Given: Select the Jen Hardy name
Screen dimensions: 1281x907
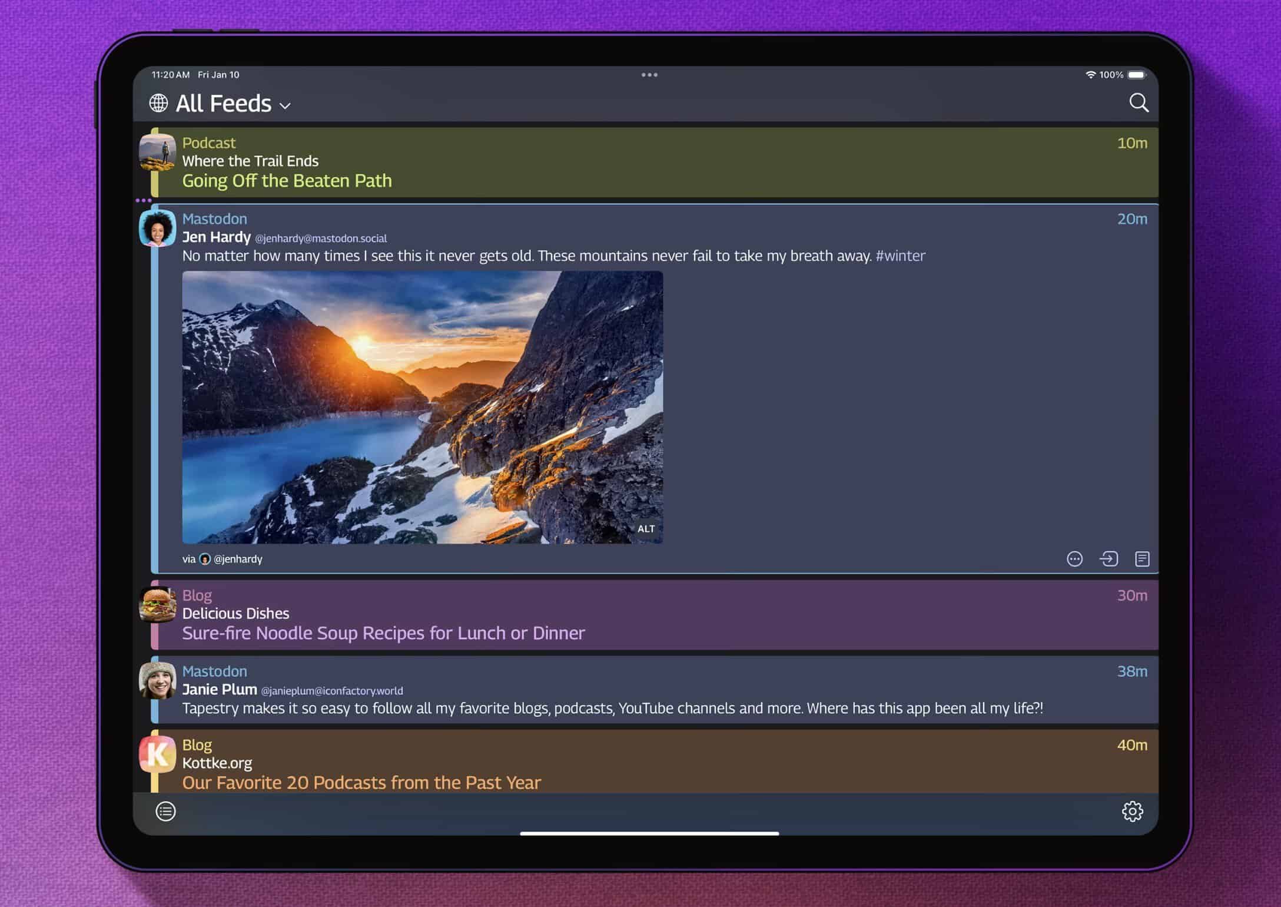Looking at the screenshot, I should coord(216,237).
